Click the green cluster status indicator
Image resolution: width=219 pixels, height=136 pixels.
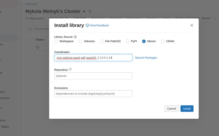tap(84, 11)
